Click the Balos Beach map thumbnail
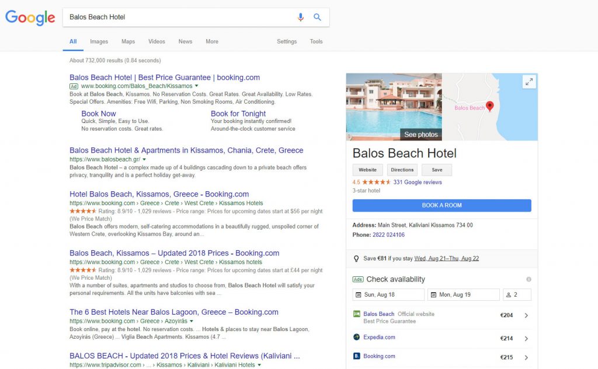Screen dimensions: 598x369 point(490,107)
